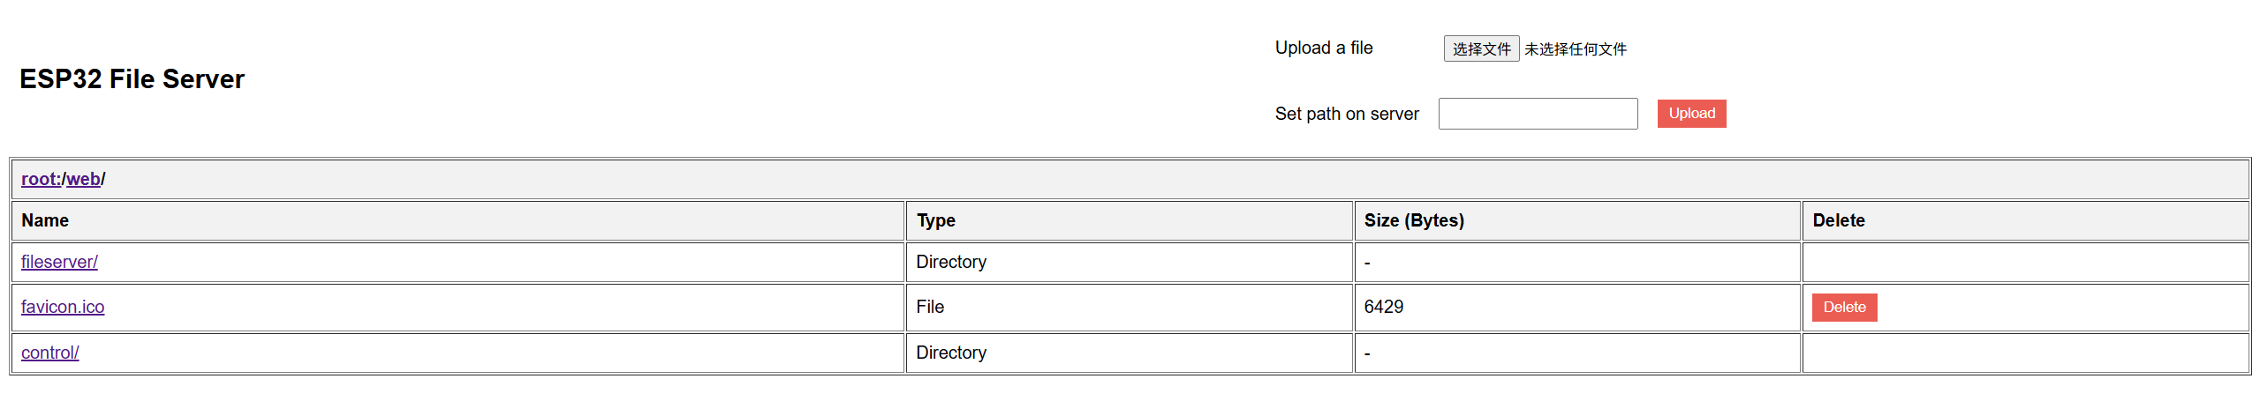
Task: Navigate to the root: breadcrumb link
Action: pos(41,179)
